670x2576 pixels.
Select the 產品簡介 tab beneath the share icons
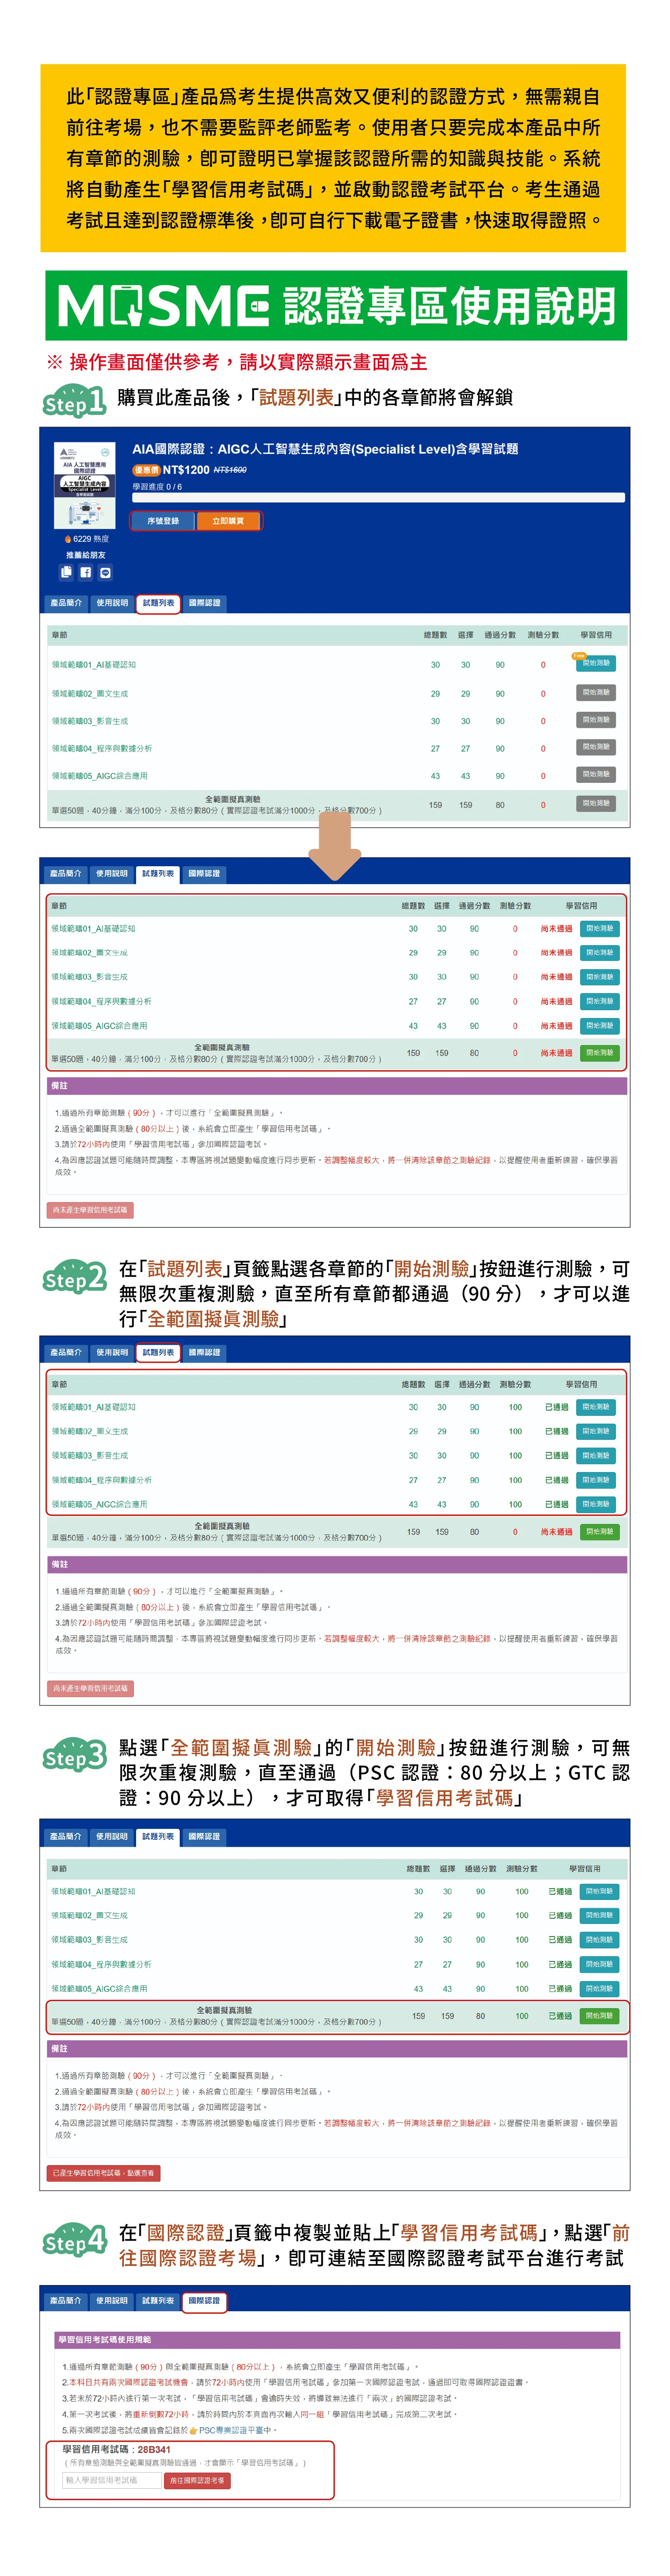click(x=66, y=603)
